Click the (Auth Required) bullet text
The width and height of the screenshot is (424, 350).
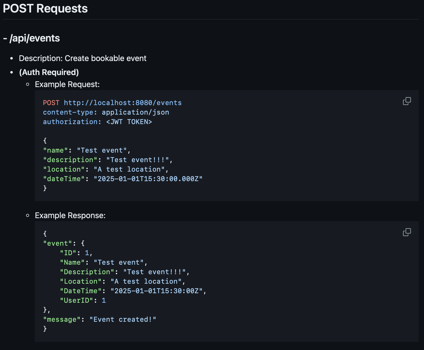[x=49, y=72]
